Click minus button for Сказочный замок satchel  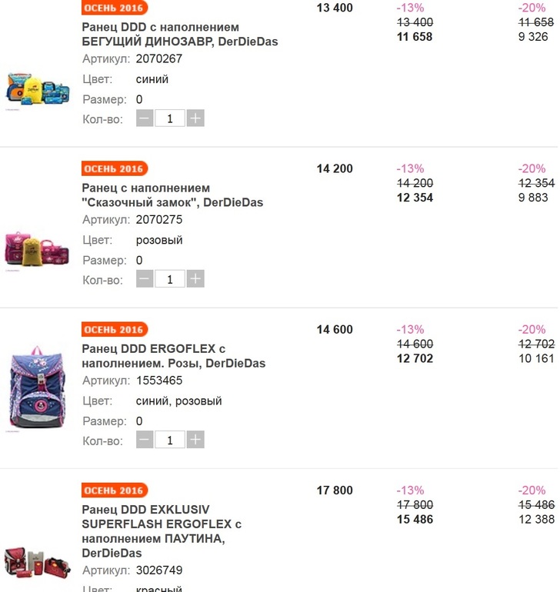[x=145, y=279]
